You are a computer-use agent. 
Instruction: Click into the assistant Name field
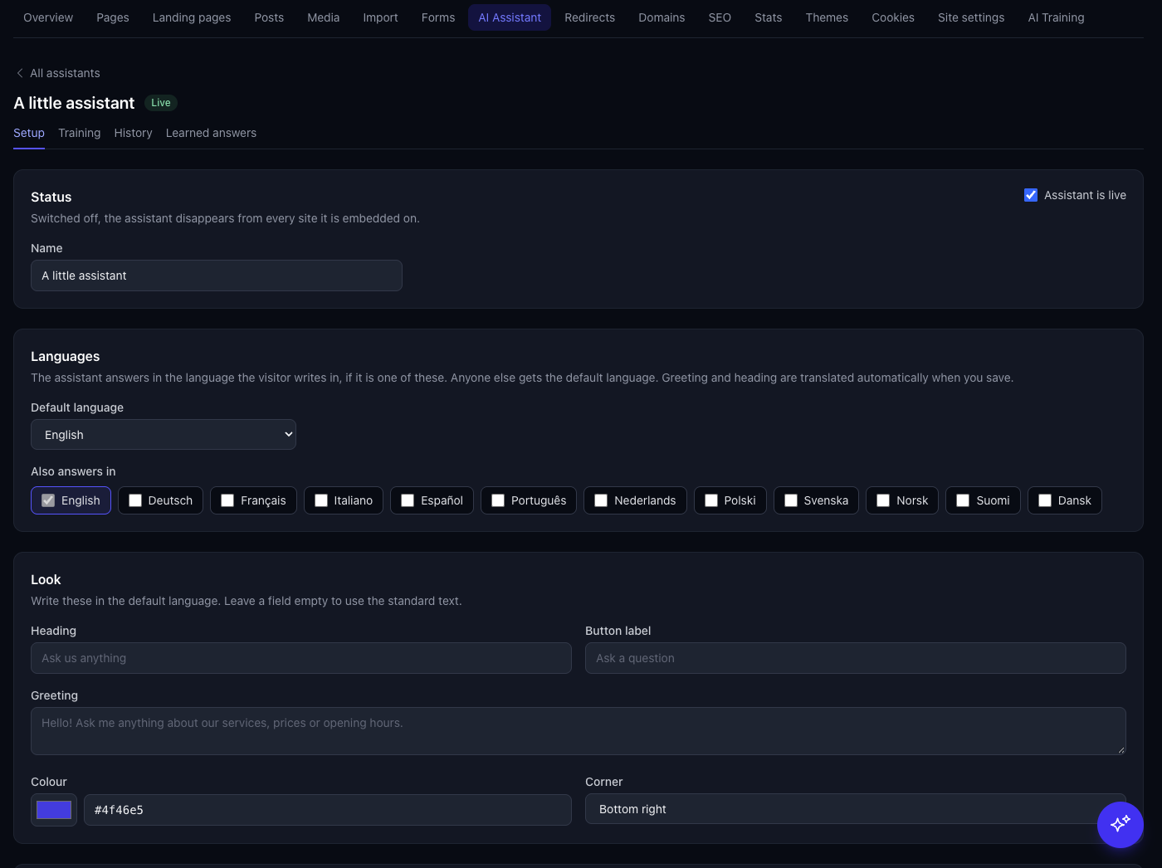(x=217, y=276)
